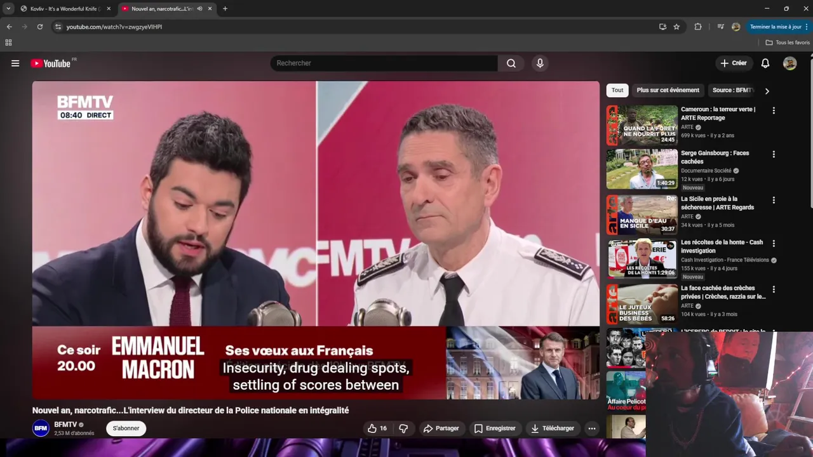Open more actions ellipsis under video
Viewport: 813px width, 457px height.
pyautogui.click(x=592, y=428)
